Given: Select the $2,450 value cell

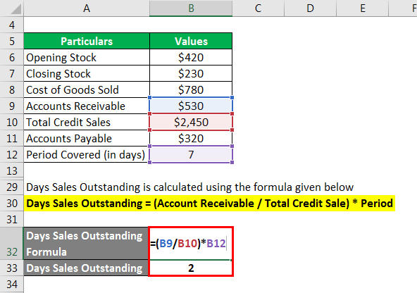Looking at the screenshot, I should [x=191, y=123].
